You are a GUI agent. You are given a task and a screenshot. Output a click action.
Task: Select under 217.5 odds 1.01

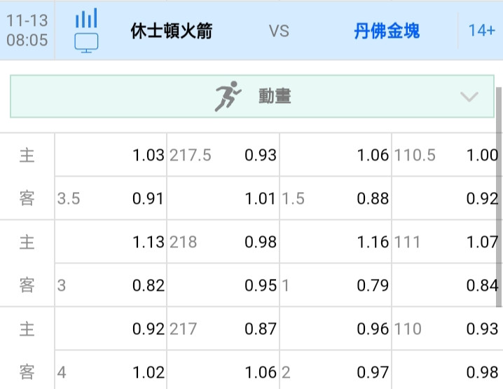[x=260, y=198]
